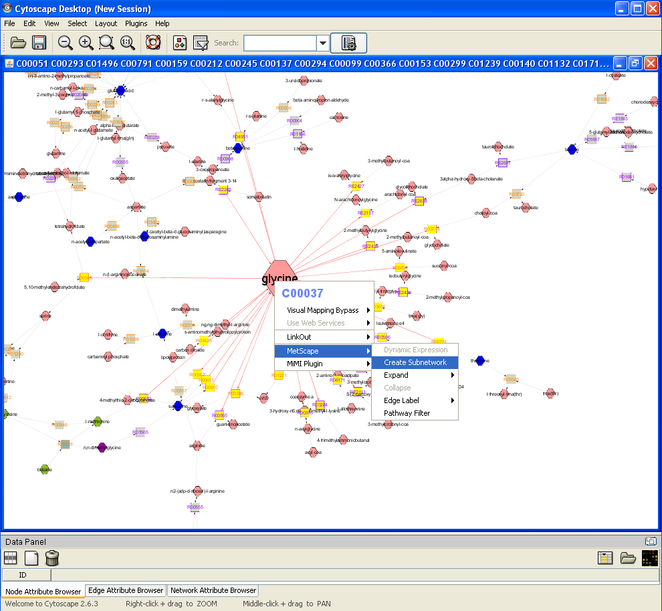Viewport: 662px width, 611px height.
Task: Open the Edit menu
Action: pos(29,23)
